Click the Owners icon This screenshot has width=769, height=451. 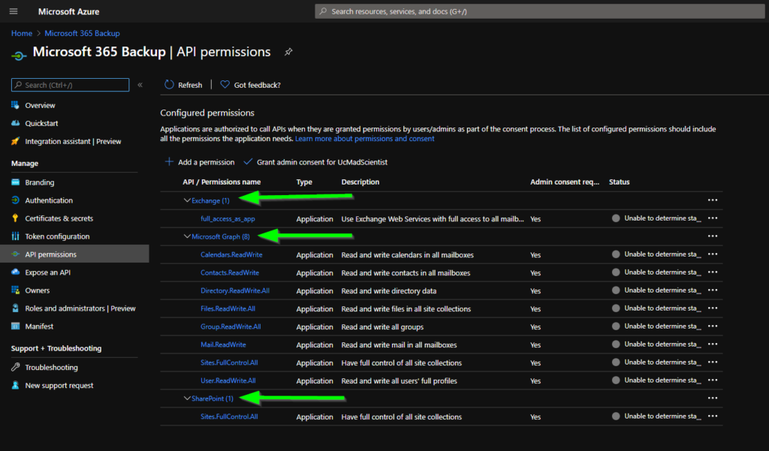click(x=15, y=290)
